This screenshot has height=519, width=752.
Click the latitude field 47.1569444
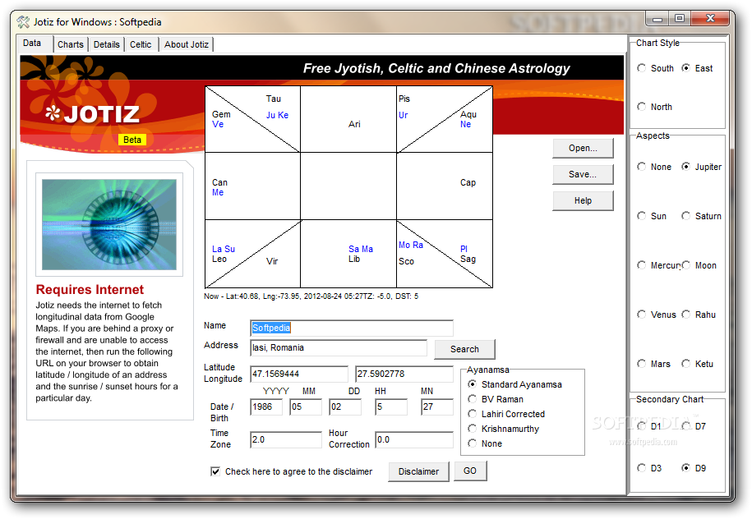299,374
